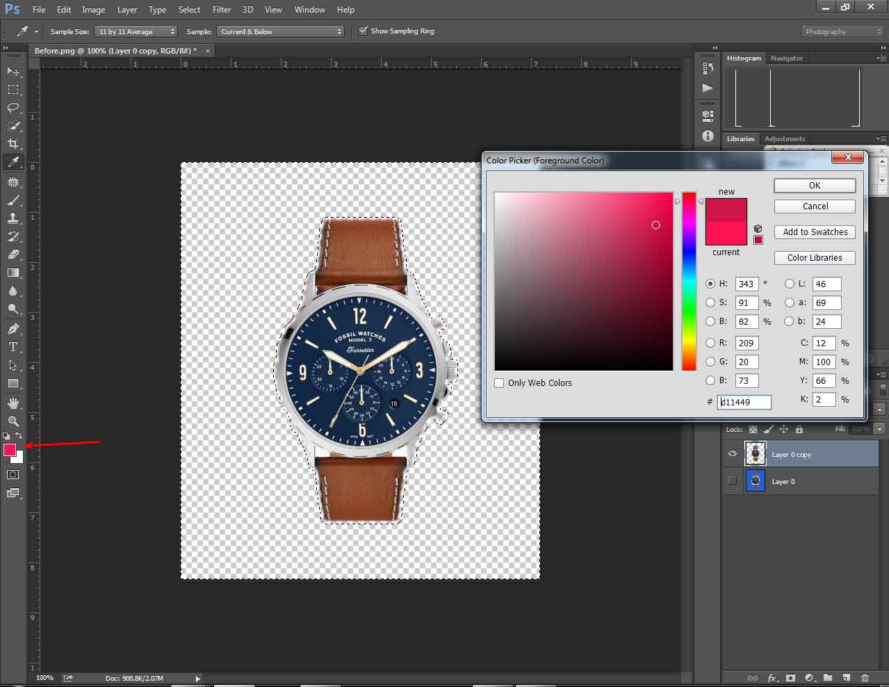Image resolution: width=889 pixels, height=687 pixels.
Task: Select the Zoom tool
Action: [13, 421]
